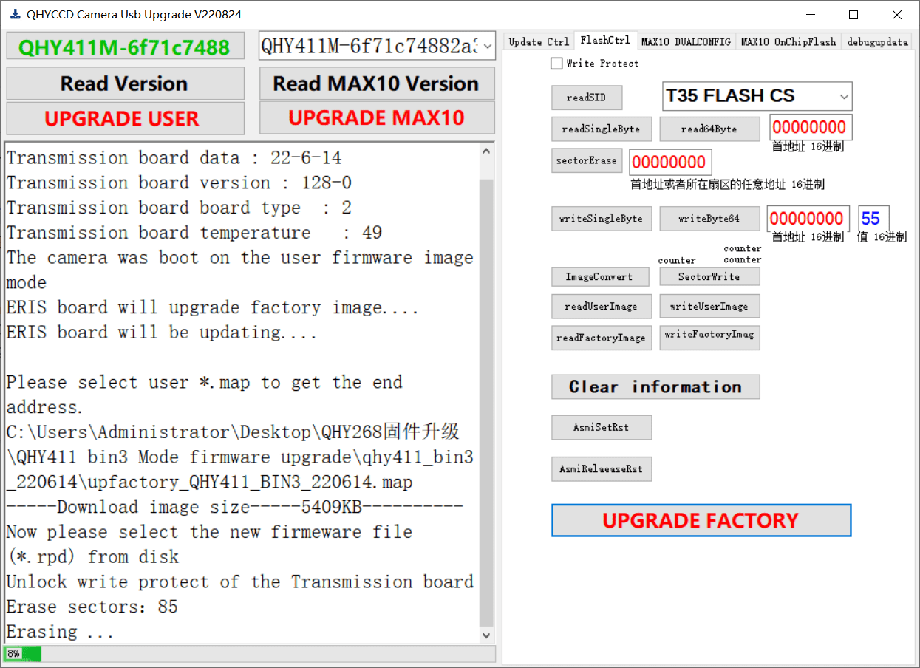Click the Read Version button
The height and width of the screenshot is (668, 920).
(x=125, y=83)
